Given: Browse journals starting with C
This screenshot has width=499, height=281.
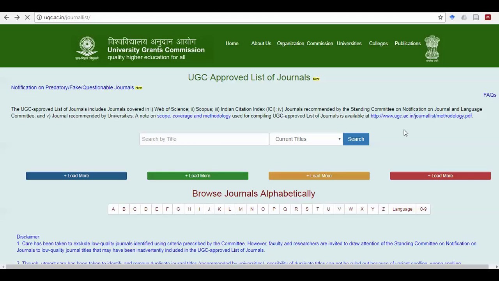Looking at the screenshot, I should 135,209.
